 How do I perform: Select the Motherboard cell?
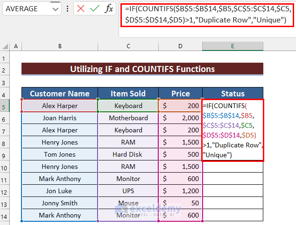(128, 118)
